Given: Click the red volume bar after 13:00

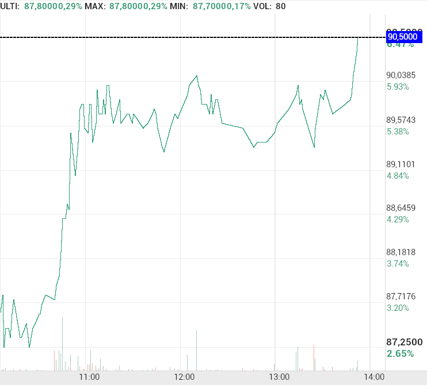Looking at the screenshot, I should click(314, 358).
